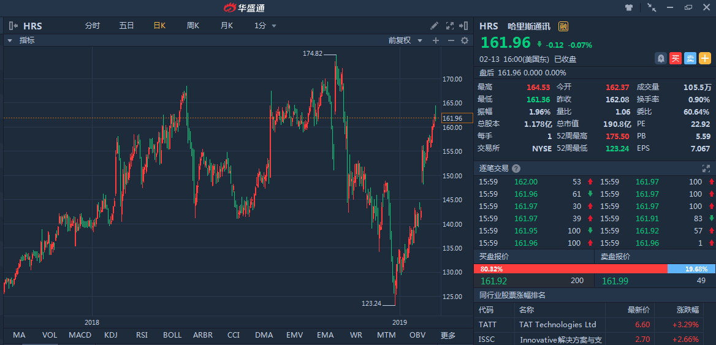Sort by 最新价 column header
Image resolution: width=716 pixels, height=345 pixels.
click(638, 310)
